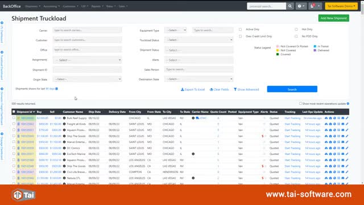The width and height of the screenshot is (364, 205).
Task: Click the briefcase icon in DC Comics row
Action: tap(330, 148)
